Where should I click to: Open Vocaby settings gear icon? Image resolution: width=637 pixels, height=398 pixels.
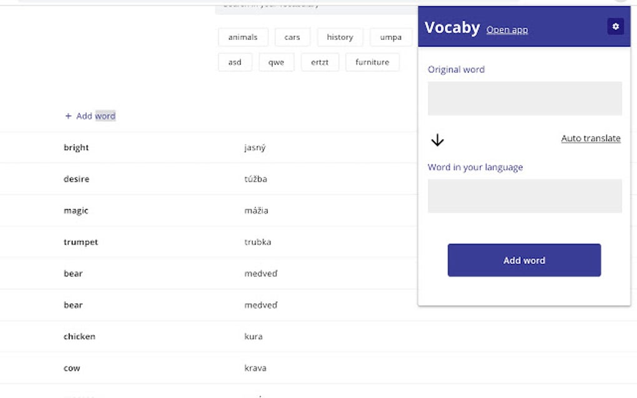(x=615, y=26)
